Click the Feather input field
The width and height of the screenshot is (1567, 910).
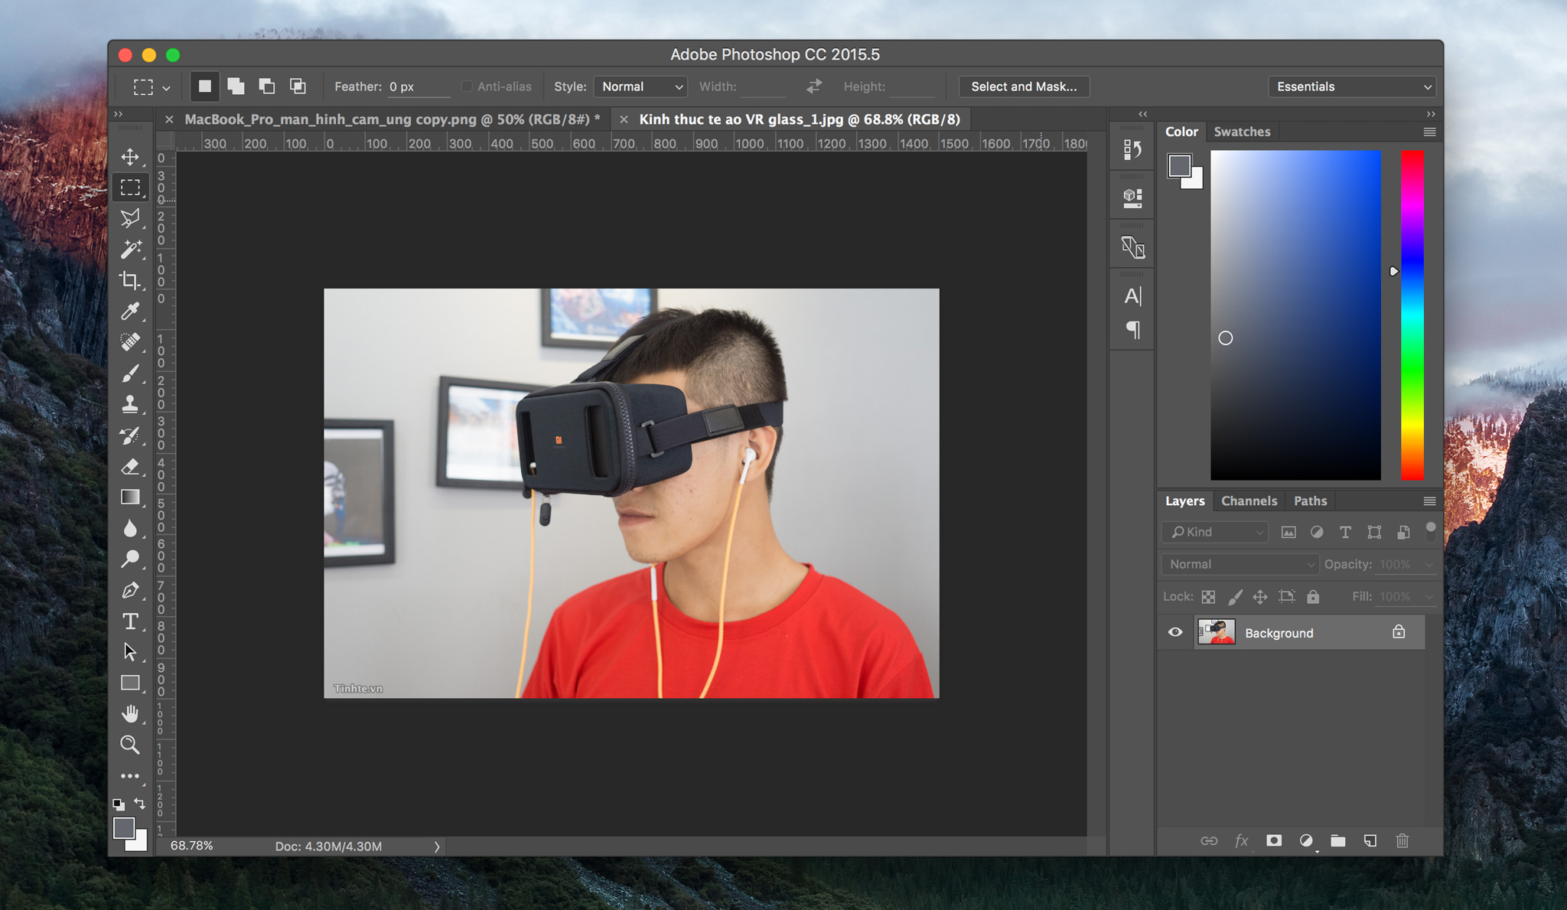click(x=418, y=86)
